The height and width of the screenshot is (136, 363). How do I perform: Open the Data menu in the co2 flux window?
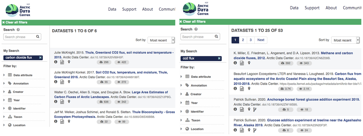point(294,8)
